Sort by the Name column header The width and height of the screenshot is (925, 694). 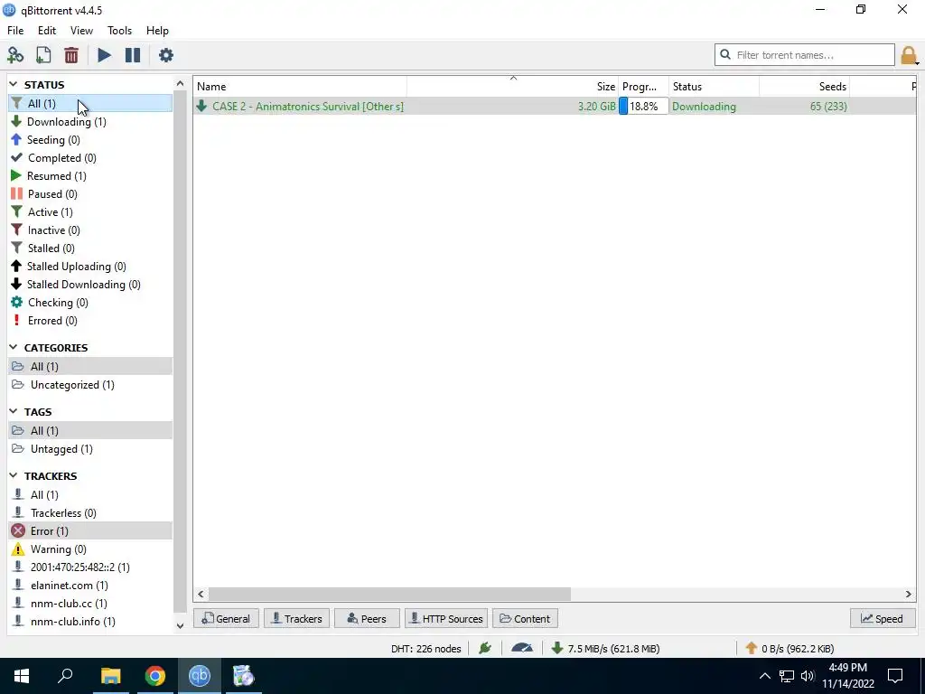[300, 86]
